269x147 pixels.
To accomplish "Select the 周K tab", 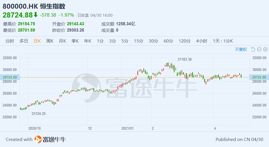I will pos(50,41).
